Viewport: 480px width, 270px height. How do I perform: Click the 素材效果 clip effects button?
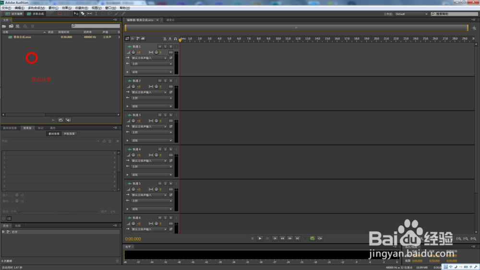(54, 134)
